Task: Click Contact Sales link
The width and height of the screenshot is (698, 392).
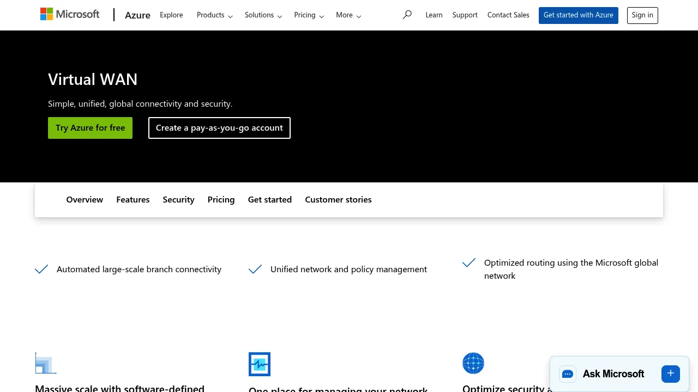Action: 508,15
